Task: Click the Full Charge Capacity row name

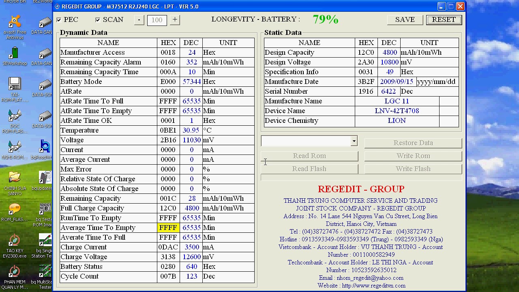Action: [92, 208]
